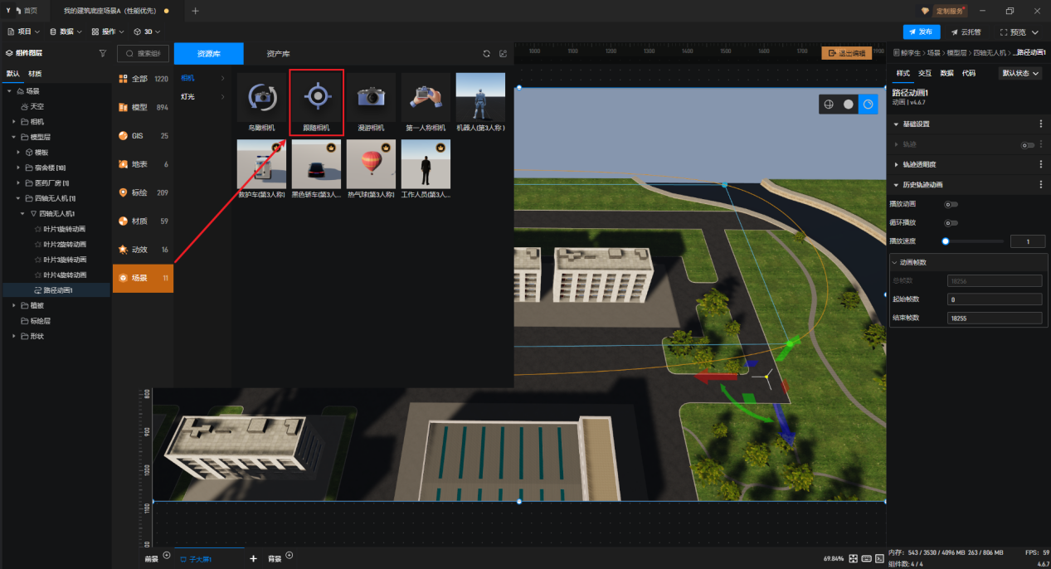1051x569 pixels.
Task: Open the 交互 tab in properties
Action: tap(925, 73)
